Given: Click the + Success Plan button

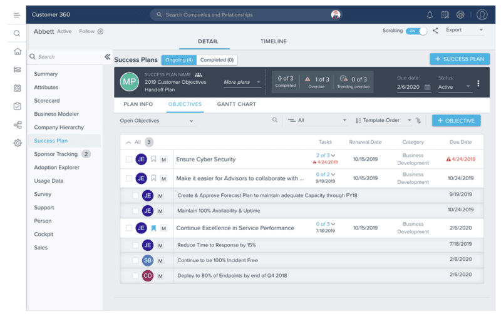Looking at the screenshot, I should pos(460,59).
